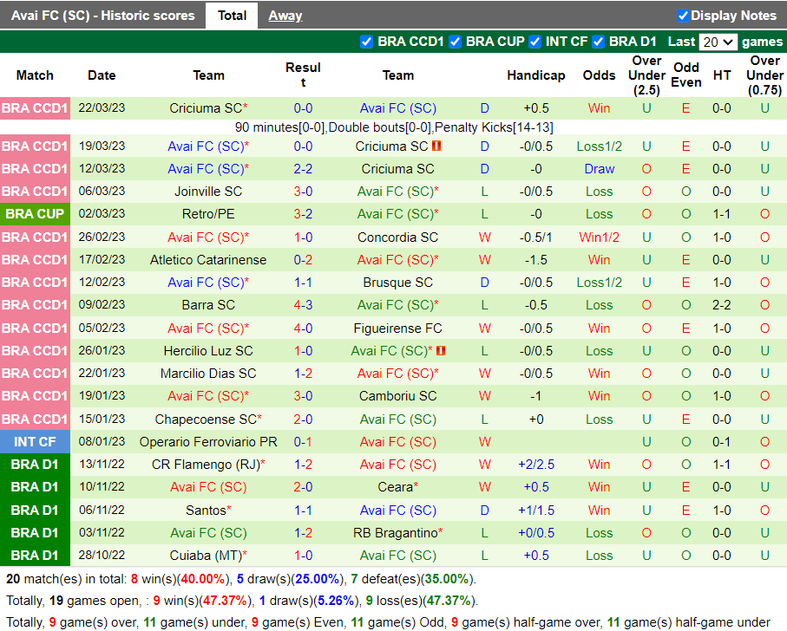Click the Handicap column header
The image size is (787, 631).
coord(535,75)
